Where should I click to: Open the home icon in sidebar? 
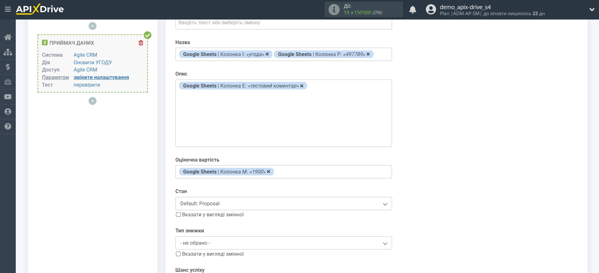[x=8, y=37]
